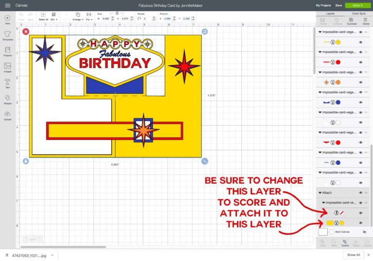373x261 pixels.
Task: Select the Text tool
Action: (7, 83)
